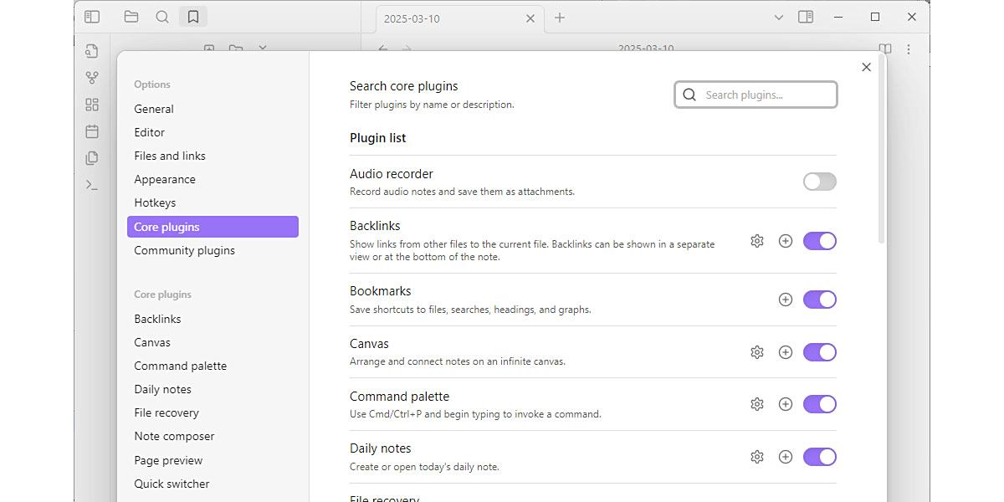This screenshot has height=502, width=1004.
Task: Open the canvas icon in left ribbon
Action: point(92,105)
